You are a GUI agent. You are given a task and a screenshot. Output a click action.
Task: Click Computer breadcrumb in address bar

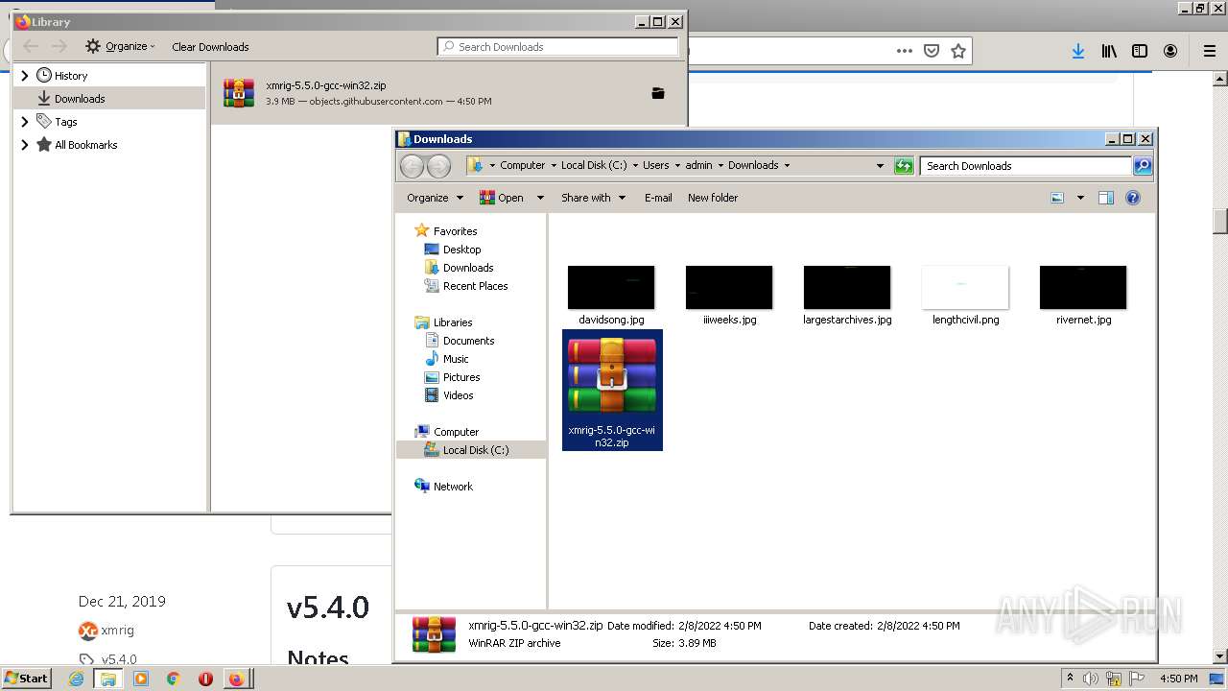click(522, 165)
